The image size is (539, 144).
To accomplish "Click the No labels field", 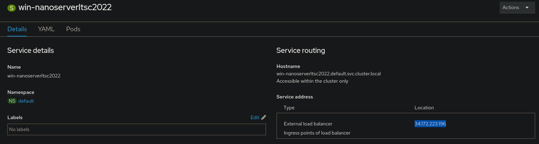I will point(136,129).
